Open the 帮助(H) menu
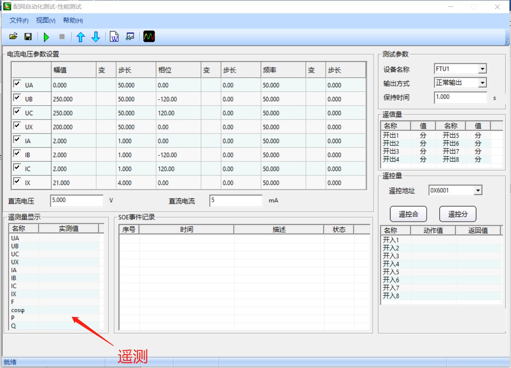511x368 pixels. point(73,20)
